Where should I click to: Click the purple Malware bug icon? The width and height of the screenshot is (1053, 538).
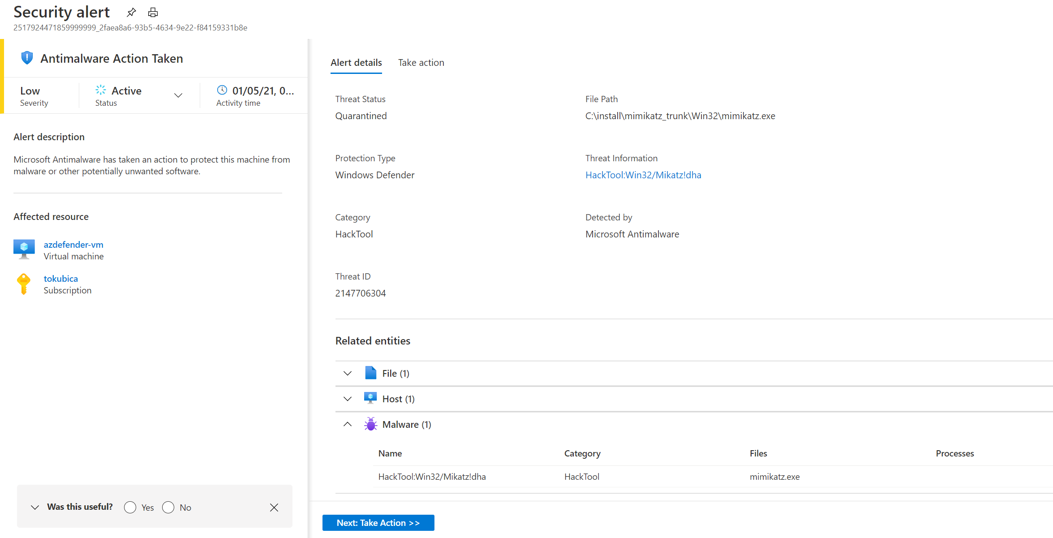[370, 424]
